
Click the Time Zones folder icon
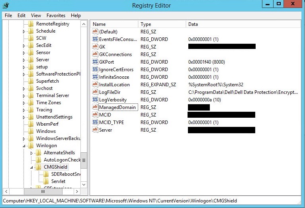[31, 103]
